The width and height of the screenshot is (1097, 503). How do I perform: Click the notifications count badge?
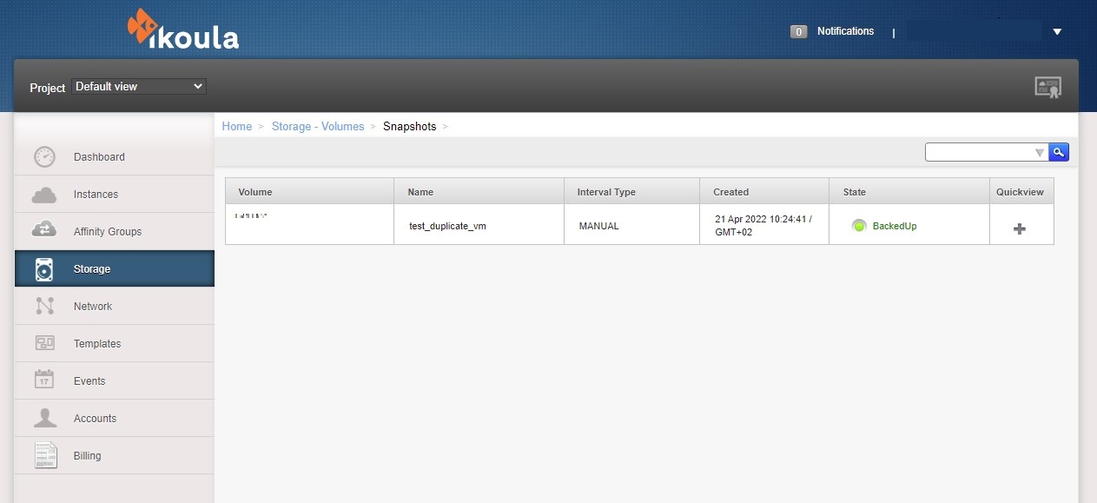point(798,32)
